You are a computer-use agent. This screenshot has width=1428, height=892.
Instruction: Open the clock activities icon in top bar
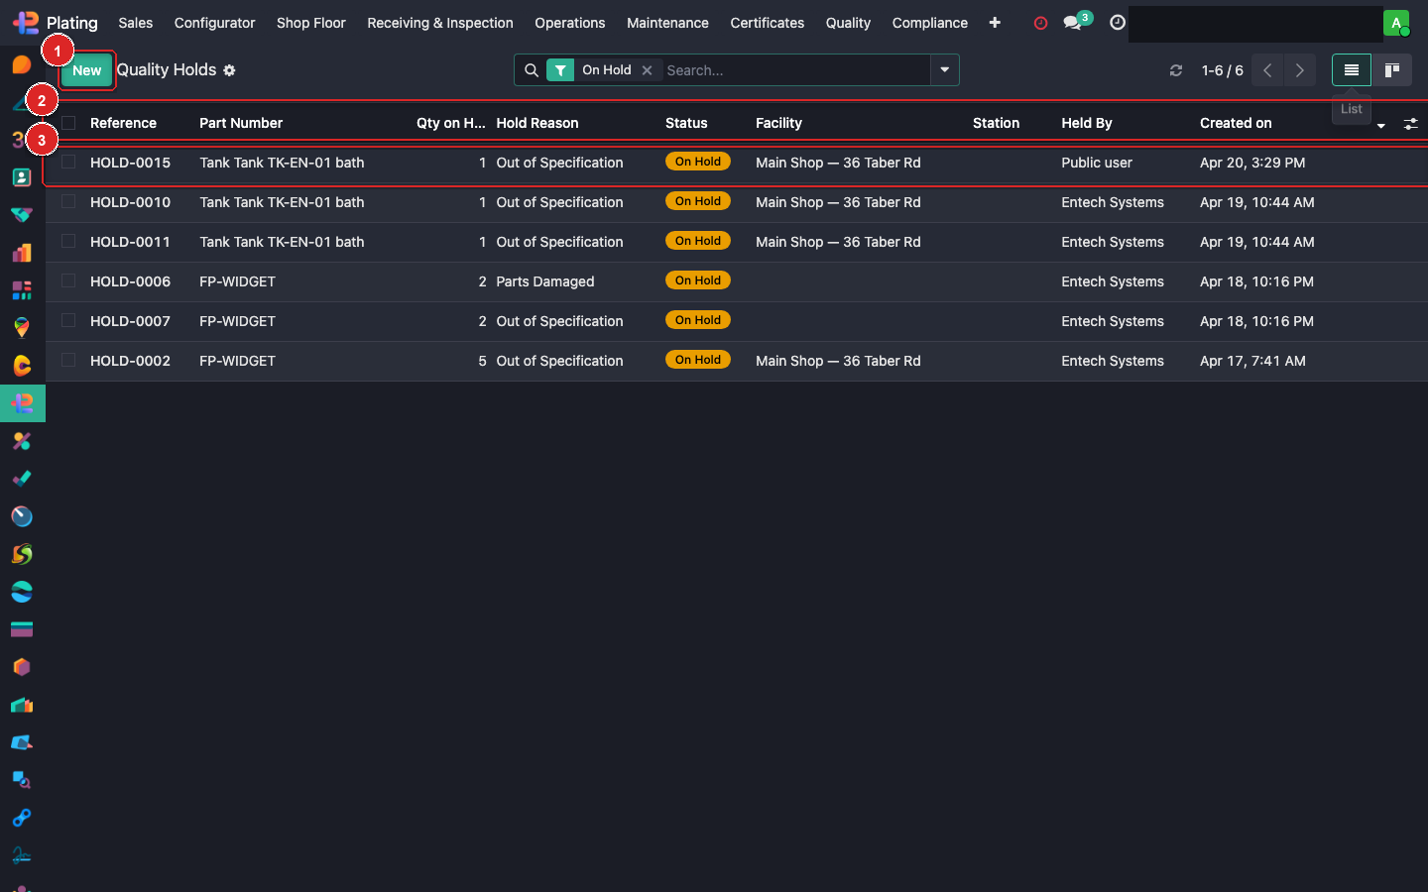click(1118, 23)
